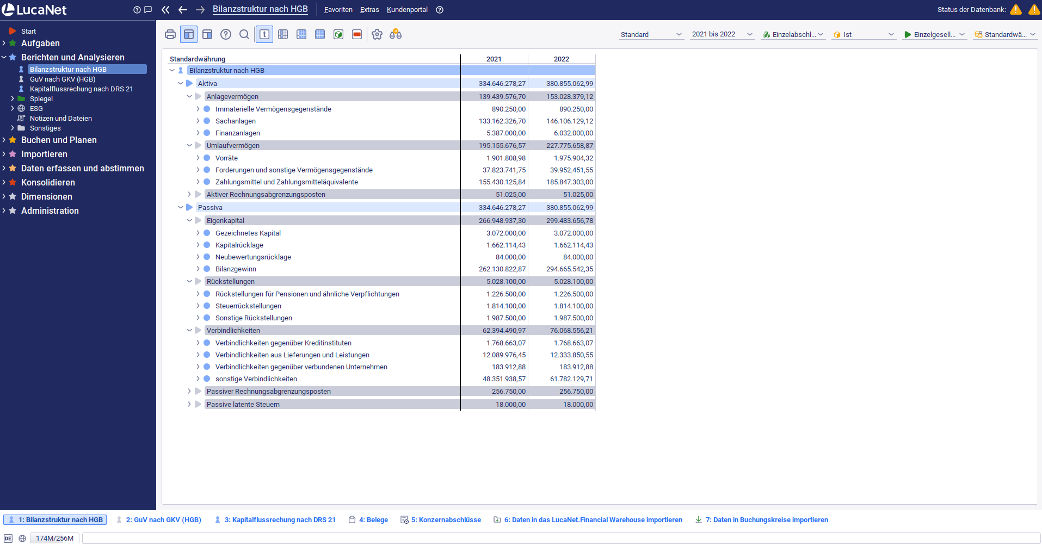
Task: Expand Aktiver Rechnungsabgrenzungsposten row
Action: [189, 194]
